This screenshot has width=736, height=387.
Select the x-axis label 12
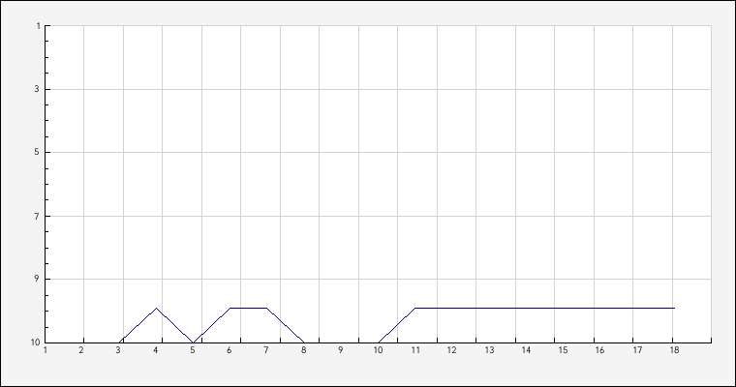pyautogui.click(x=451, y=350)
